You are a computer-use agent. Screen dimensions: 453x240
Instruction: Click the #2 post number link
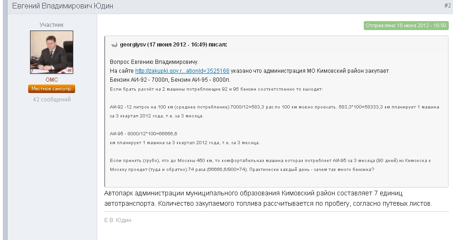pos(447,6)
